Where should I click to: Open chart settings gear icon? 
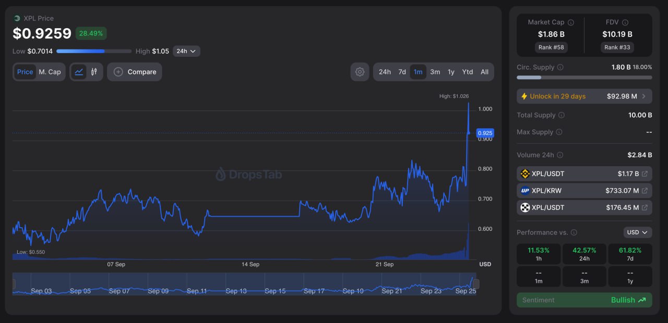360,72
